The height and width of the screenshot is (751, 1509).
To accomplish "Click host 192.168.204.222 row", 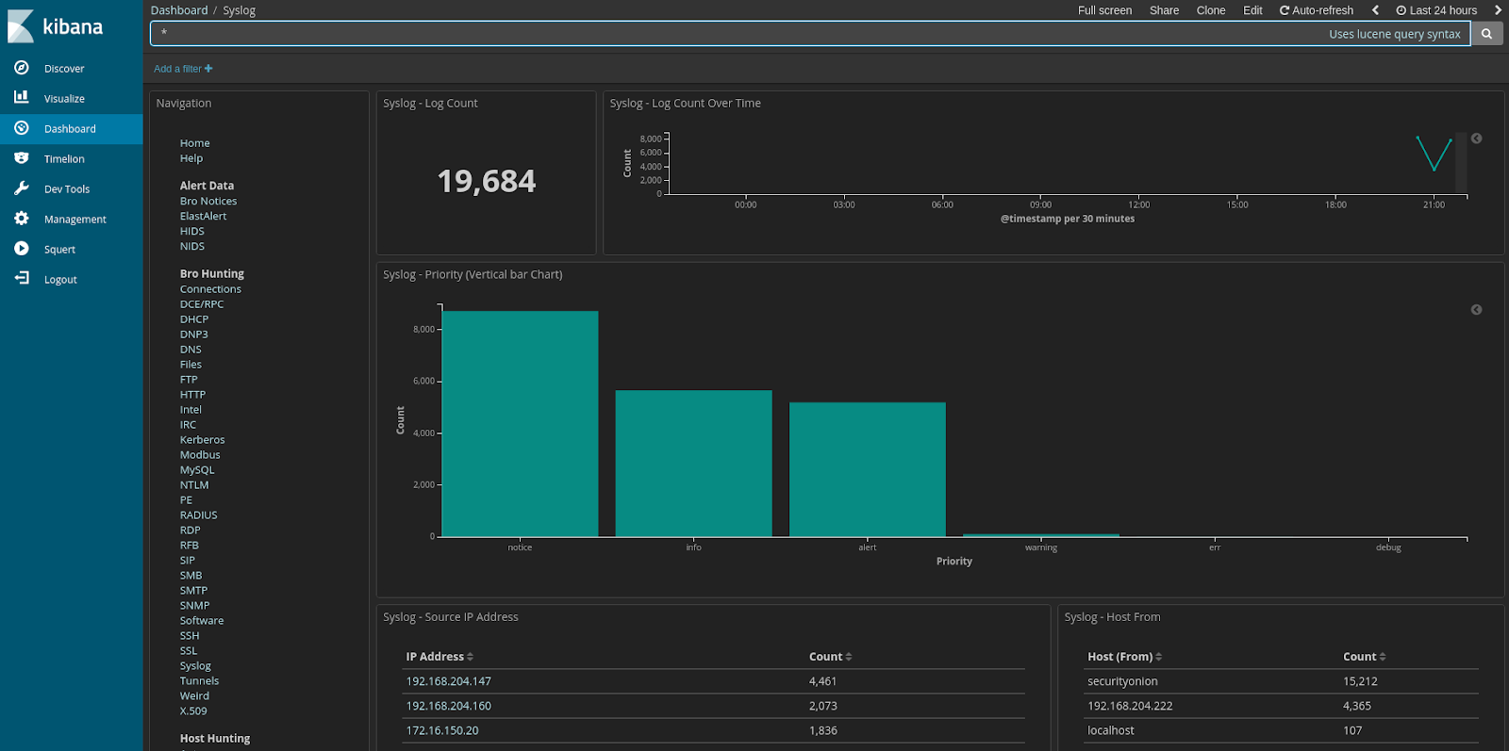I will click(1282, 706).
